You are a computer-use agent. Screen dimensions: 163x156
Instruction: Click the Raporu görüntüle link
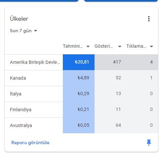tap(30, 143)
